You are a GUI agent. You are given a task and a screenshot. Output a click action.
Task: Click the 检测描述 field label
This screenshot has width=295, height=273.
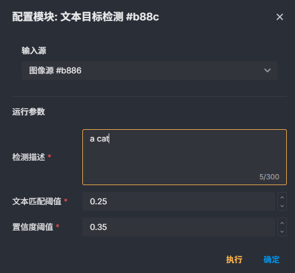tap(29, 157)
